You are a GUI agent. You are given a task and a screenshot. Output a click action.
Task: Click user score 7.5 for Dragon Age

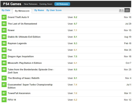coord(76,57)
